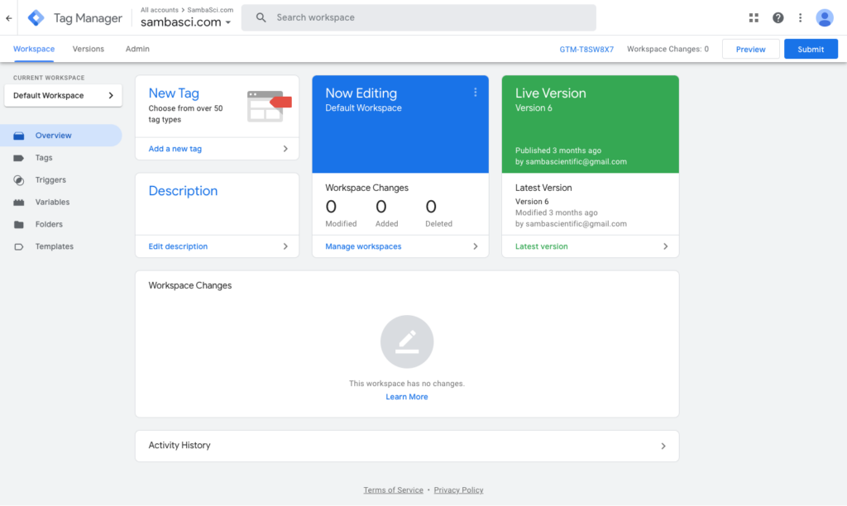
Task: Click the Preview button
Action: click(x=750, y=49)
